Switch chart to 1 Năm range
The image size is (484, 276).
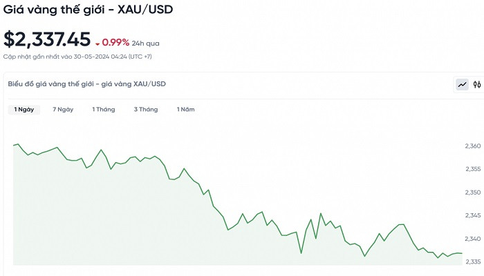185,110
